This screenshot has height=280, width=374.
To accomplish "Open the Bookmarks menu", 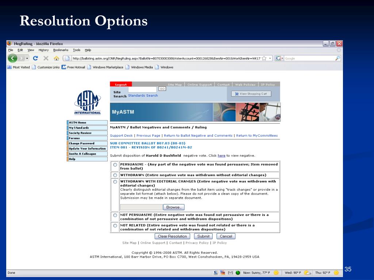I will tap(61, 50).
